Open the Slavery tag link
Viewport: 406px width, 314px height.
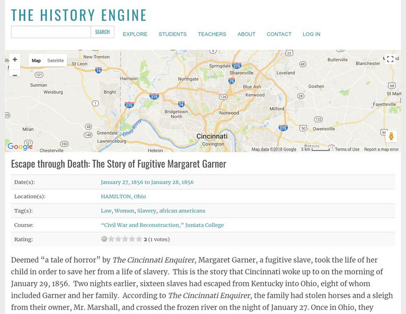pyautogui.click(x=146, y=211)
